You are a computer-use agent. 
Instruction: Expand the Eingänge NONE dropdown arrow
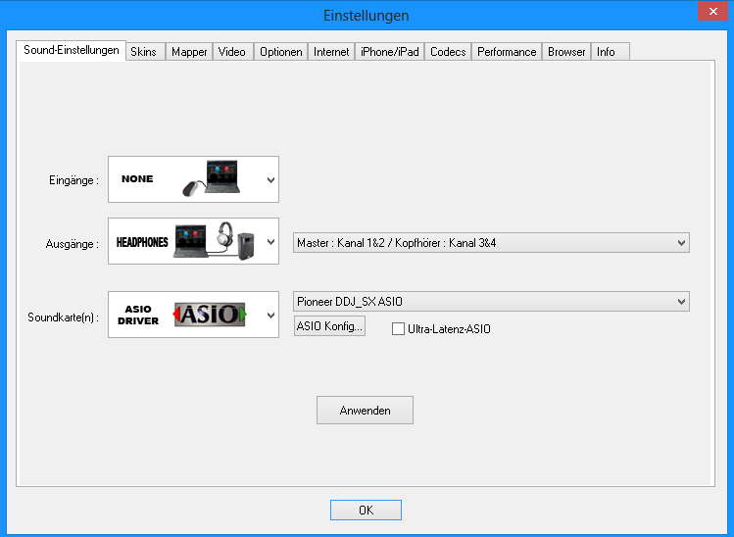[270, 180]
